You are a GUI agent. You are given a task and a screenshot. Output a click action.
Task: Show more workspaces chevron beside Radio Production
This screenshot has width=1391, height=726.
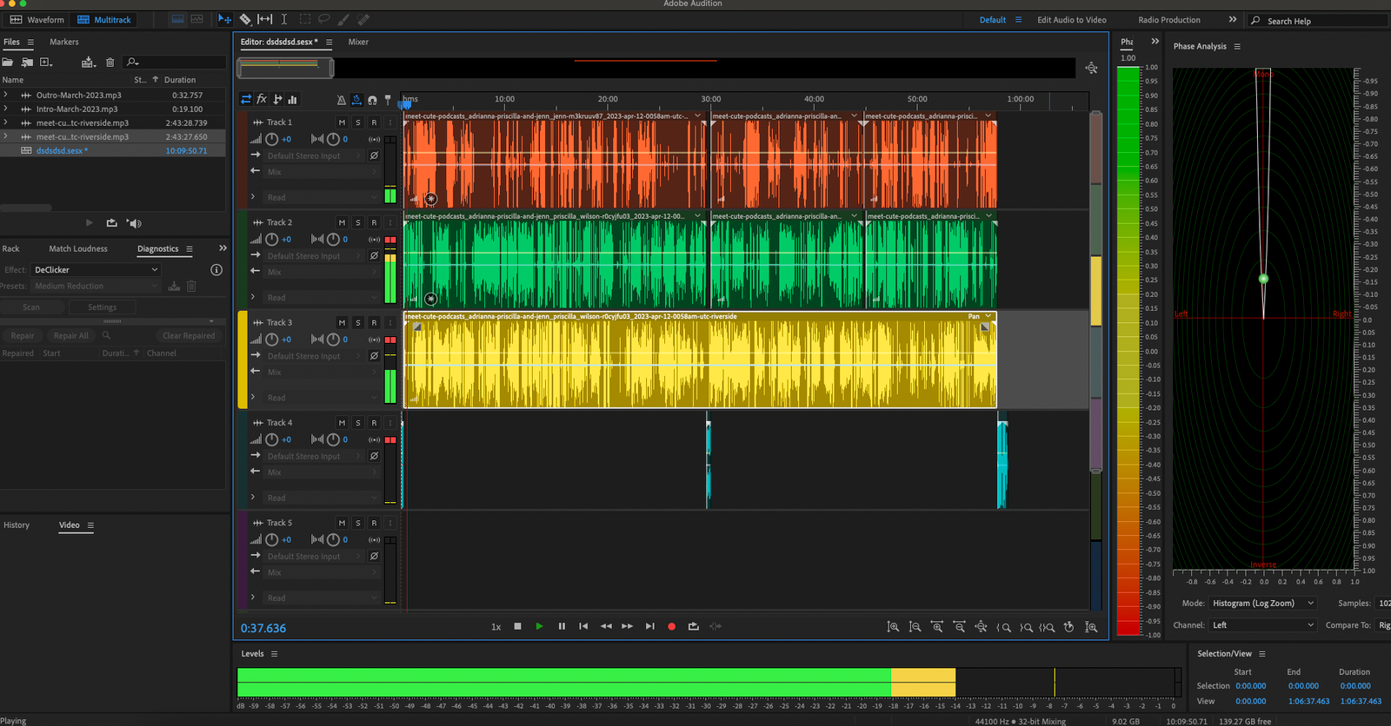pos(1233,19)
